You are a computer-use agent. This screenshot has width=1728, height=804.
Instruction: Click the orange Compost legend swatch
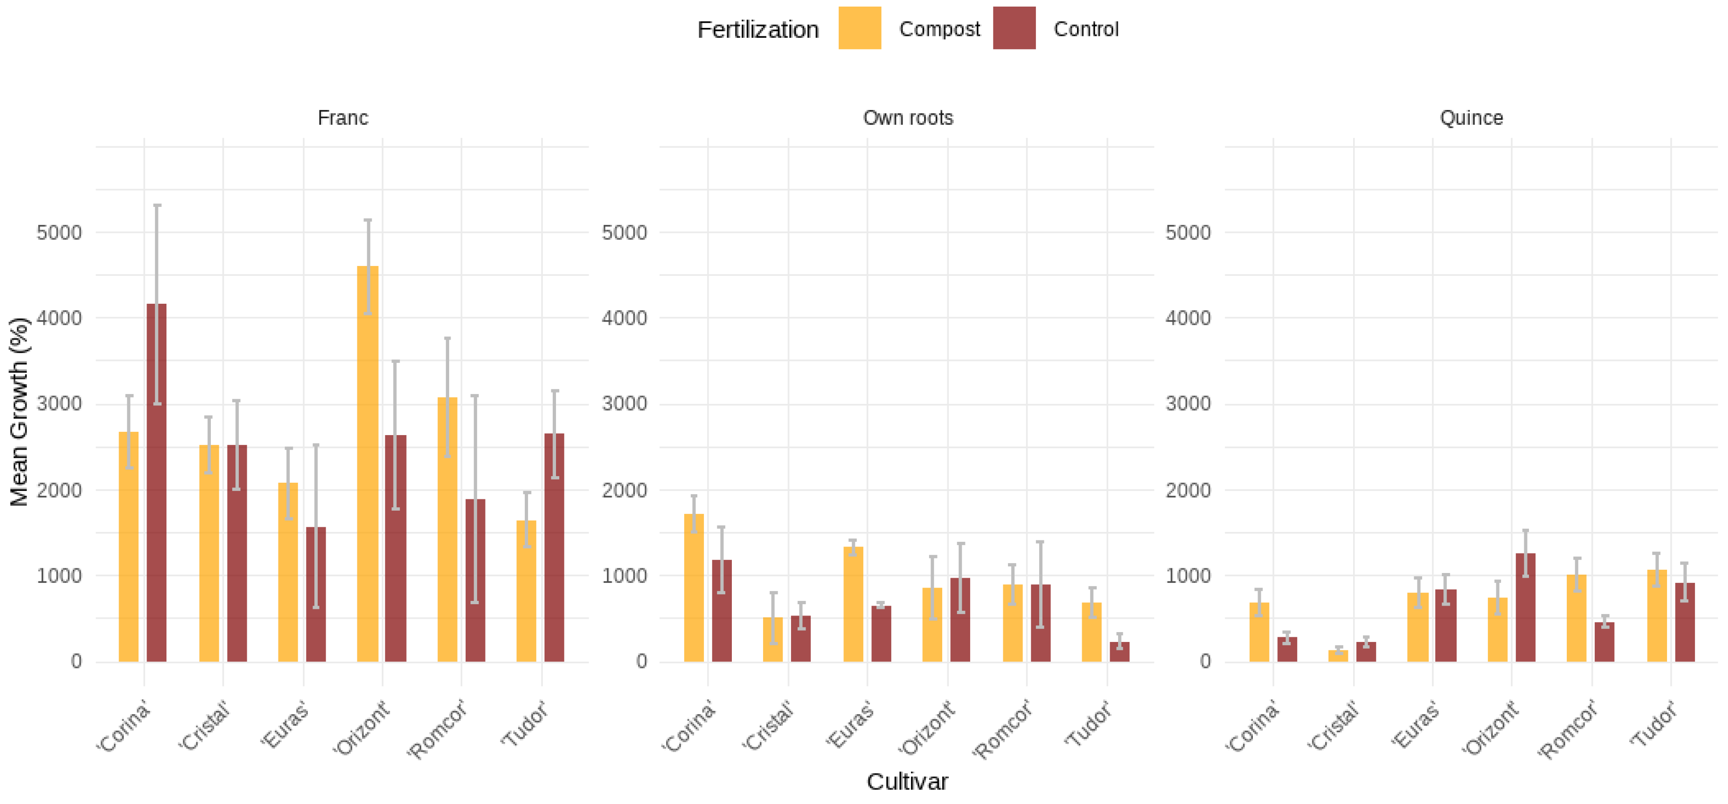(x=860, y=28)
